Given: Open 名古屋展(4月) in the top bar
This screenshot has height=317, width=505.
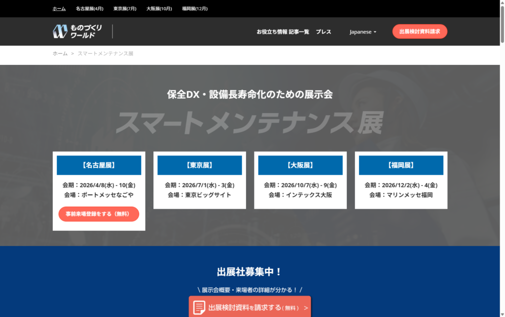Looking at the screenshot, I should pyautogui.click(x=90, y=8).
